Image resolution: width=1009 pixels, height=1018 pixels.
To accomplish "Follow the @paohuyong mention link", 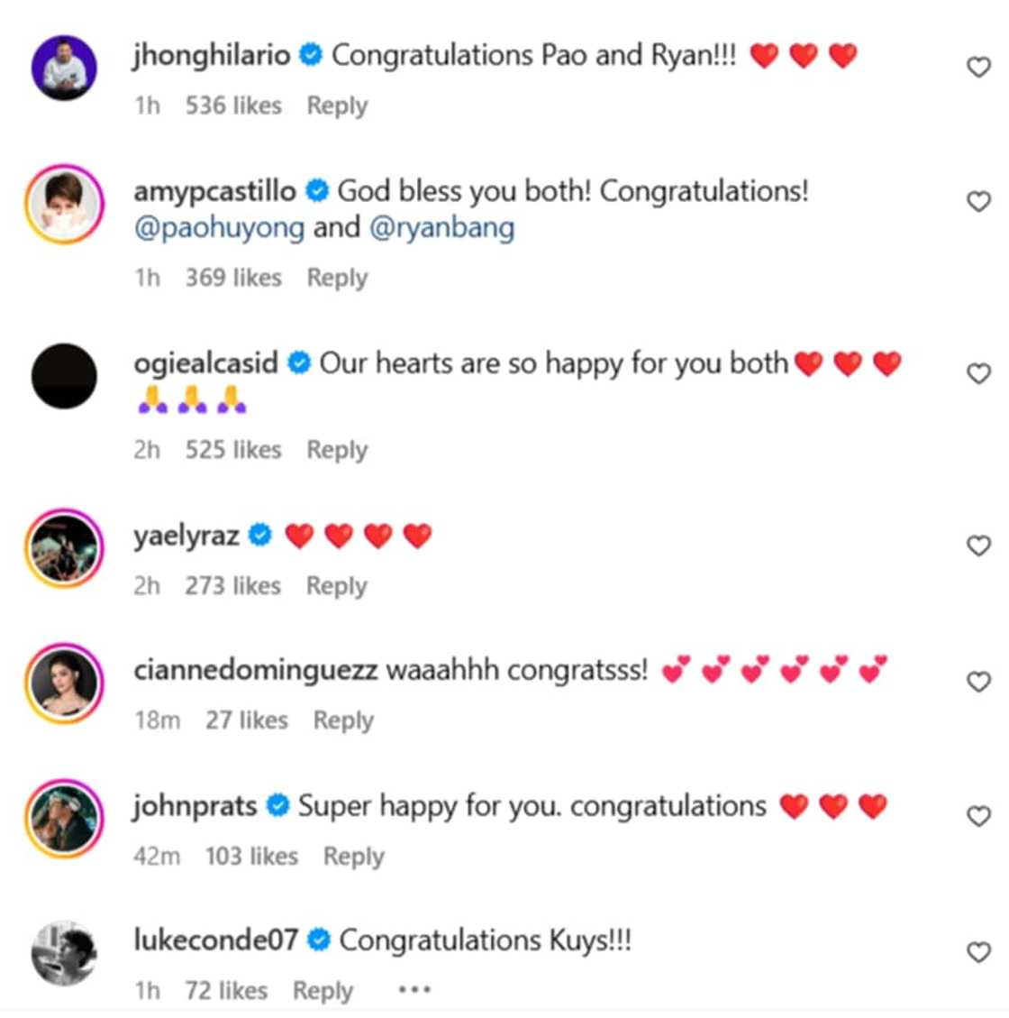I will tap(219, 227).
